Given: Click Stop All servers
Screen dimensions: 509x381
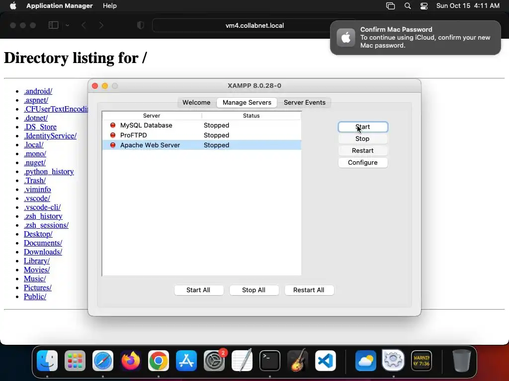Looking at the screenshot, I should point(254,290).
